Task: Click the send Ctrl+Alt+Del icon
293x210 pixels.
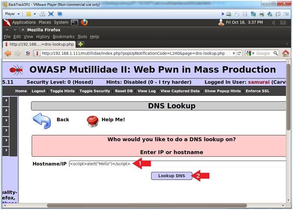Action: (42, 14)
